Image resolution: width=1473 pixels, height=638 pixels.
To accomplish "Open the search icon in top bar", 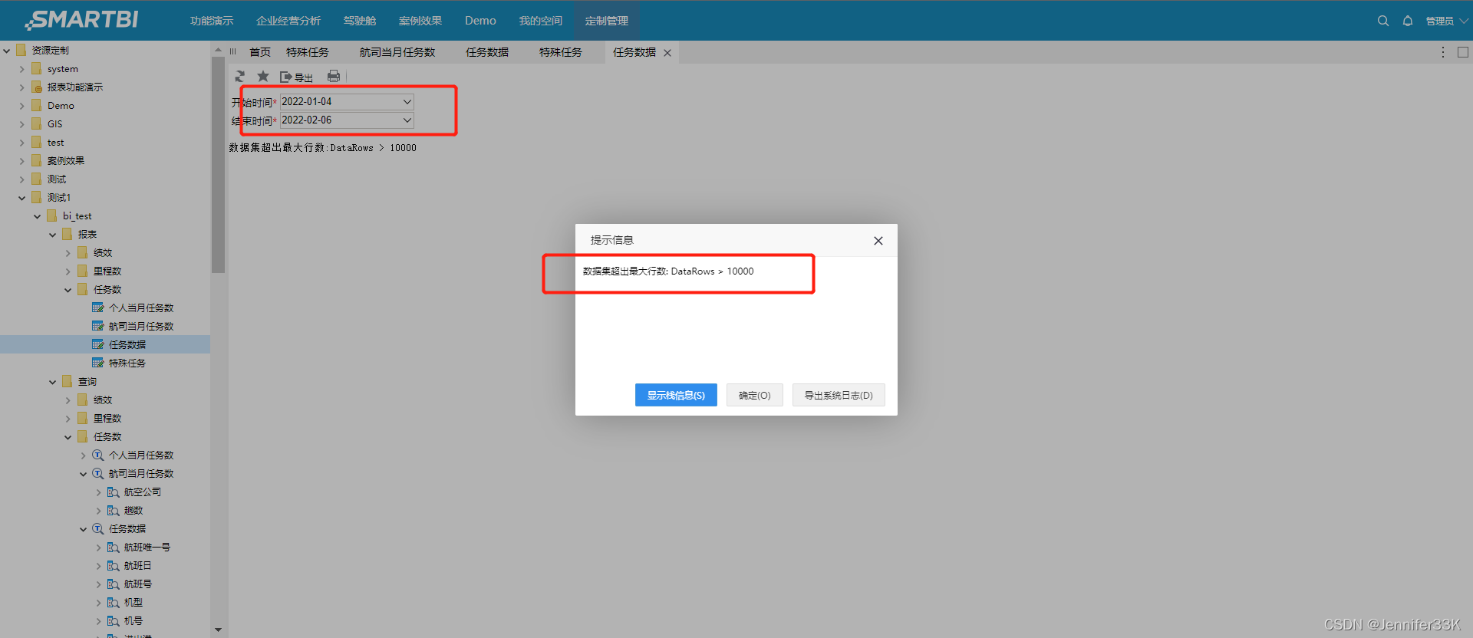I will [1383, 21].
